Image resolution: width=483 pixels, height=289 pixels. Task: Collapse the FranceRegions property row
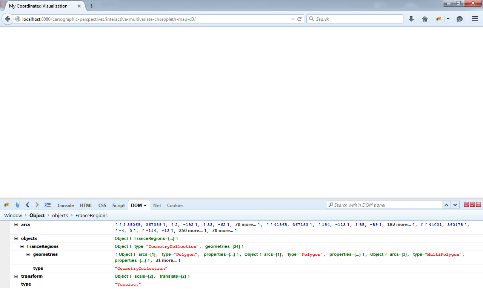click(x=22, y=246)
